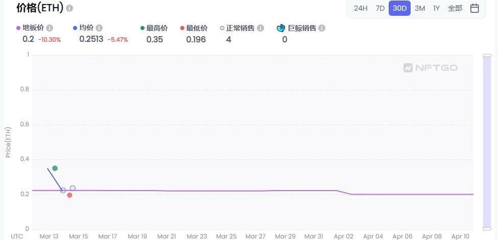Select the 3M time range

point(419,8)
